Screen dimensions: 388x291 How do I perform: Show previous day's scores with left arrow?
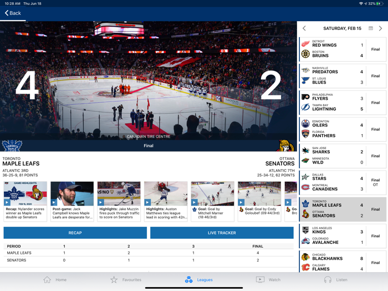pos(304,28)
